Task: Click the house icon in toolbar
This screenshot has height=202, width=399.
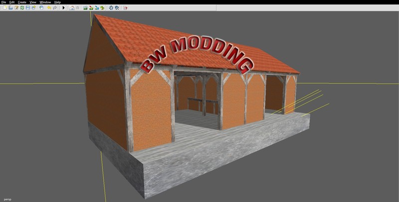Action: coord(72,8)
